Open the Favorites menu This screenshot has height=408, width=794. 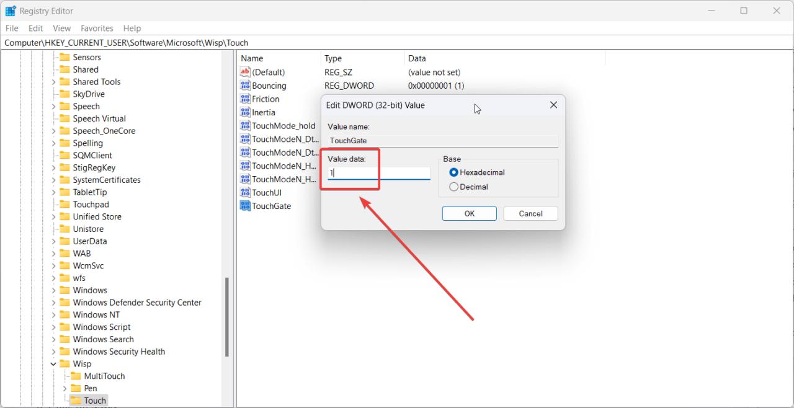tap(97, 29)
